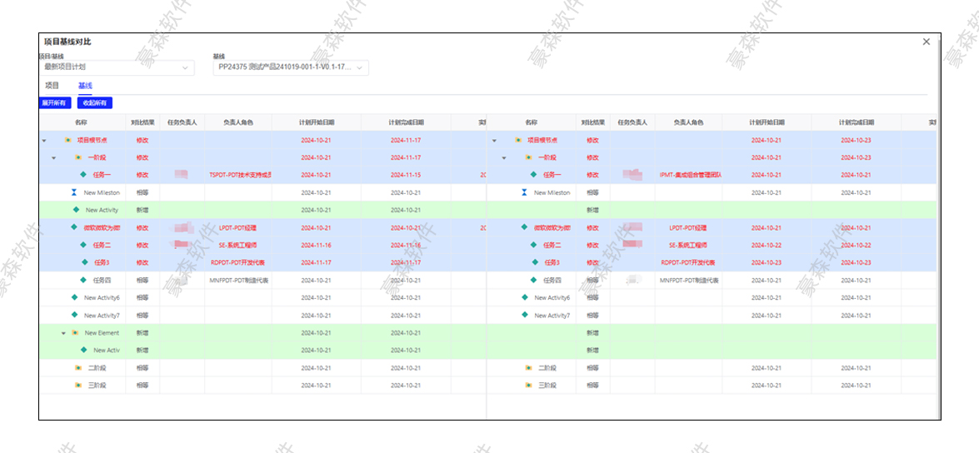
Task: Click the 收起所有 button
Action: point(94,103)
